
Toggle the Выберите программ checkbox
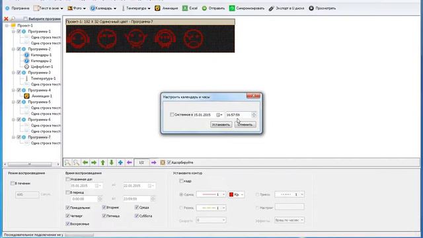click(25, 19)
